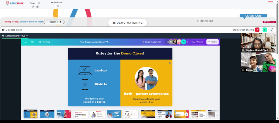Click the Canva Share button
Screen dimensions: 279x123
tap(212, 42)
